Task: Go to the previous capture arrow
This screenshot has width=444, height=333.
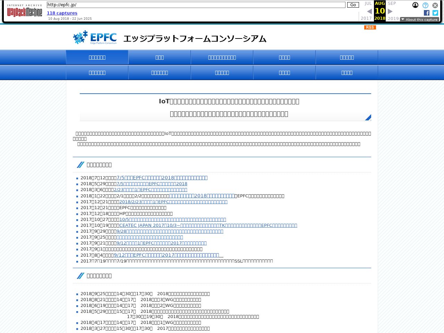Action: click(x=369, y=11)
